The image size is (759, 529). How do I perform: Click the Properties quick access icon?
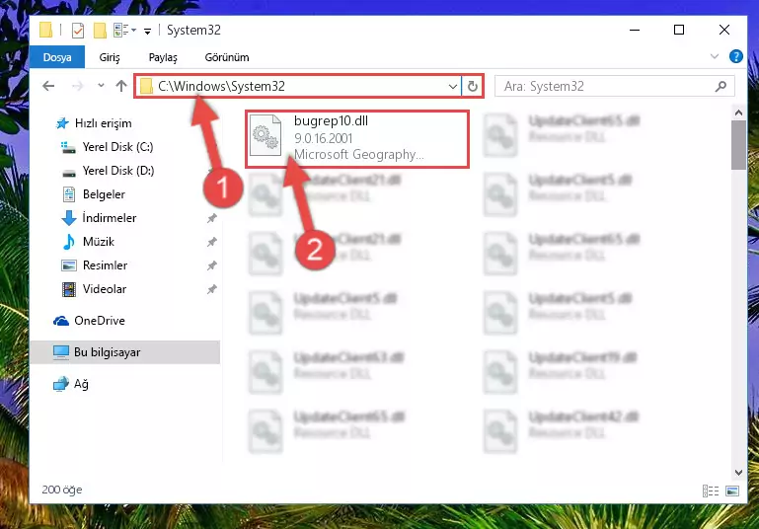click(x=77, y=30)
